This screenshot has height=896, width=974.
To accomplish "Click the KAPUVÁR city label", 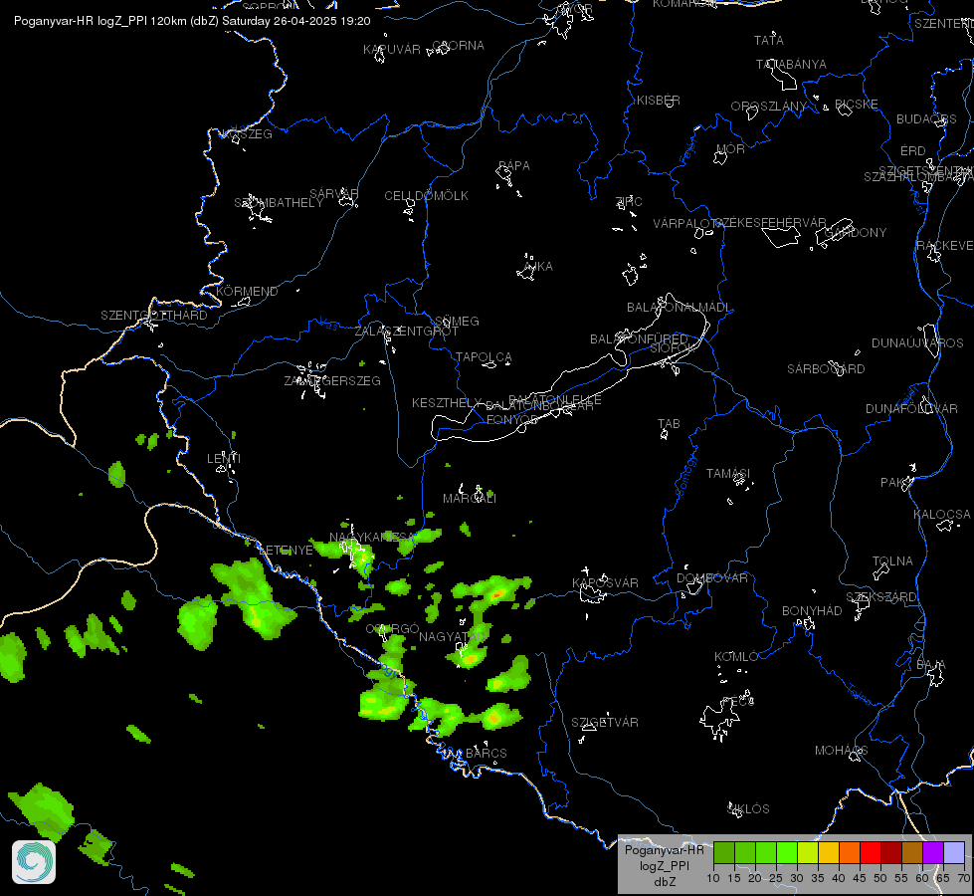I will 391,49.
